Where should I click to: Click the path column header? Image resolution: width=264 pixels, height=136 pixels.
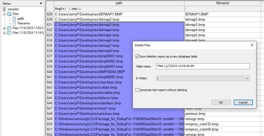pos(119,3)
